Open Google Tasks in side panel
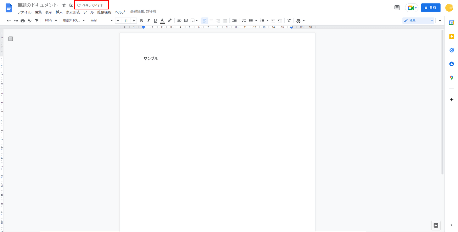The image size is (458, 232). click(x=451, y=50)
